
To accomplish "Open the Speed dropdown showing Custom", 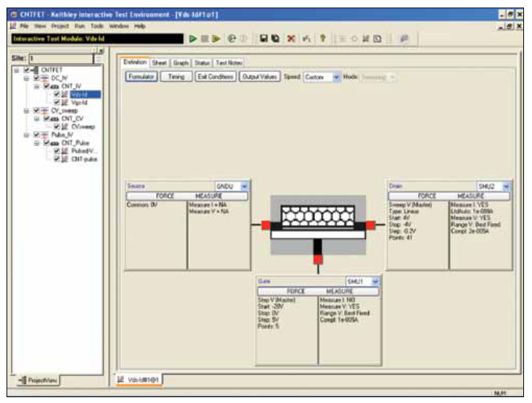I will pos(336,77).
